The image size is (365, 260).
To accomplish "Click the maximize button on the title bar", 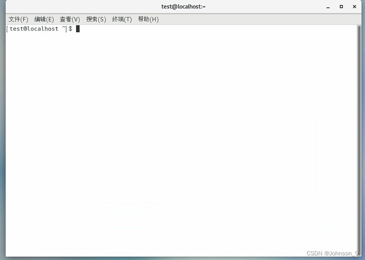I will tap(341, 7).
